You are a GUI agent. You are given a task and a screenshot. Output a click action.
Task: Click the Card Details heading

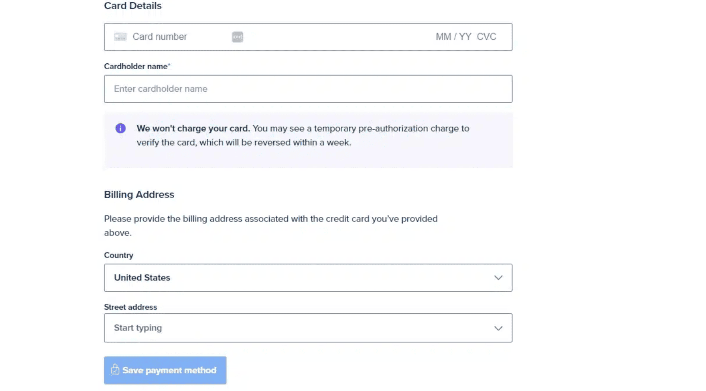(133, 6)
